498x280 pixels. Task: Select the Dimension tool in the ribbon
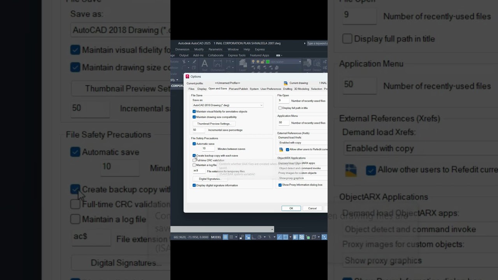[217, 65]
